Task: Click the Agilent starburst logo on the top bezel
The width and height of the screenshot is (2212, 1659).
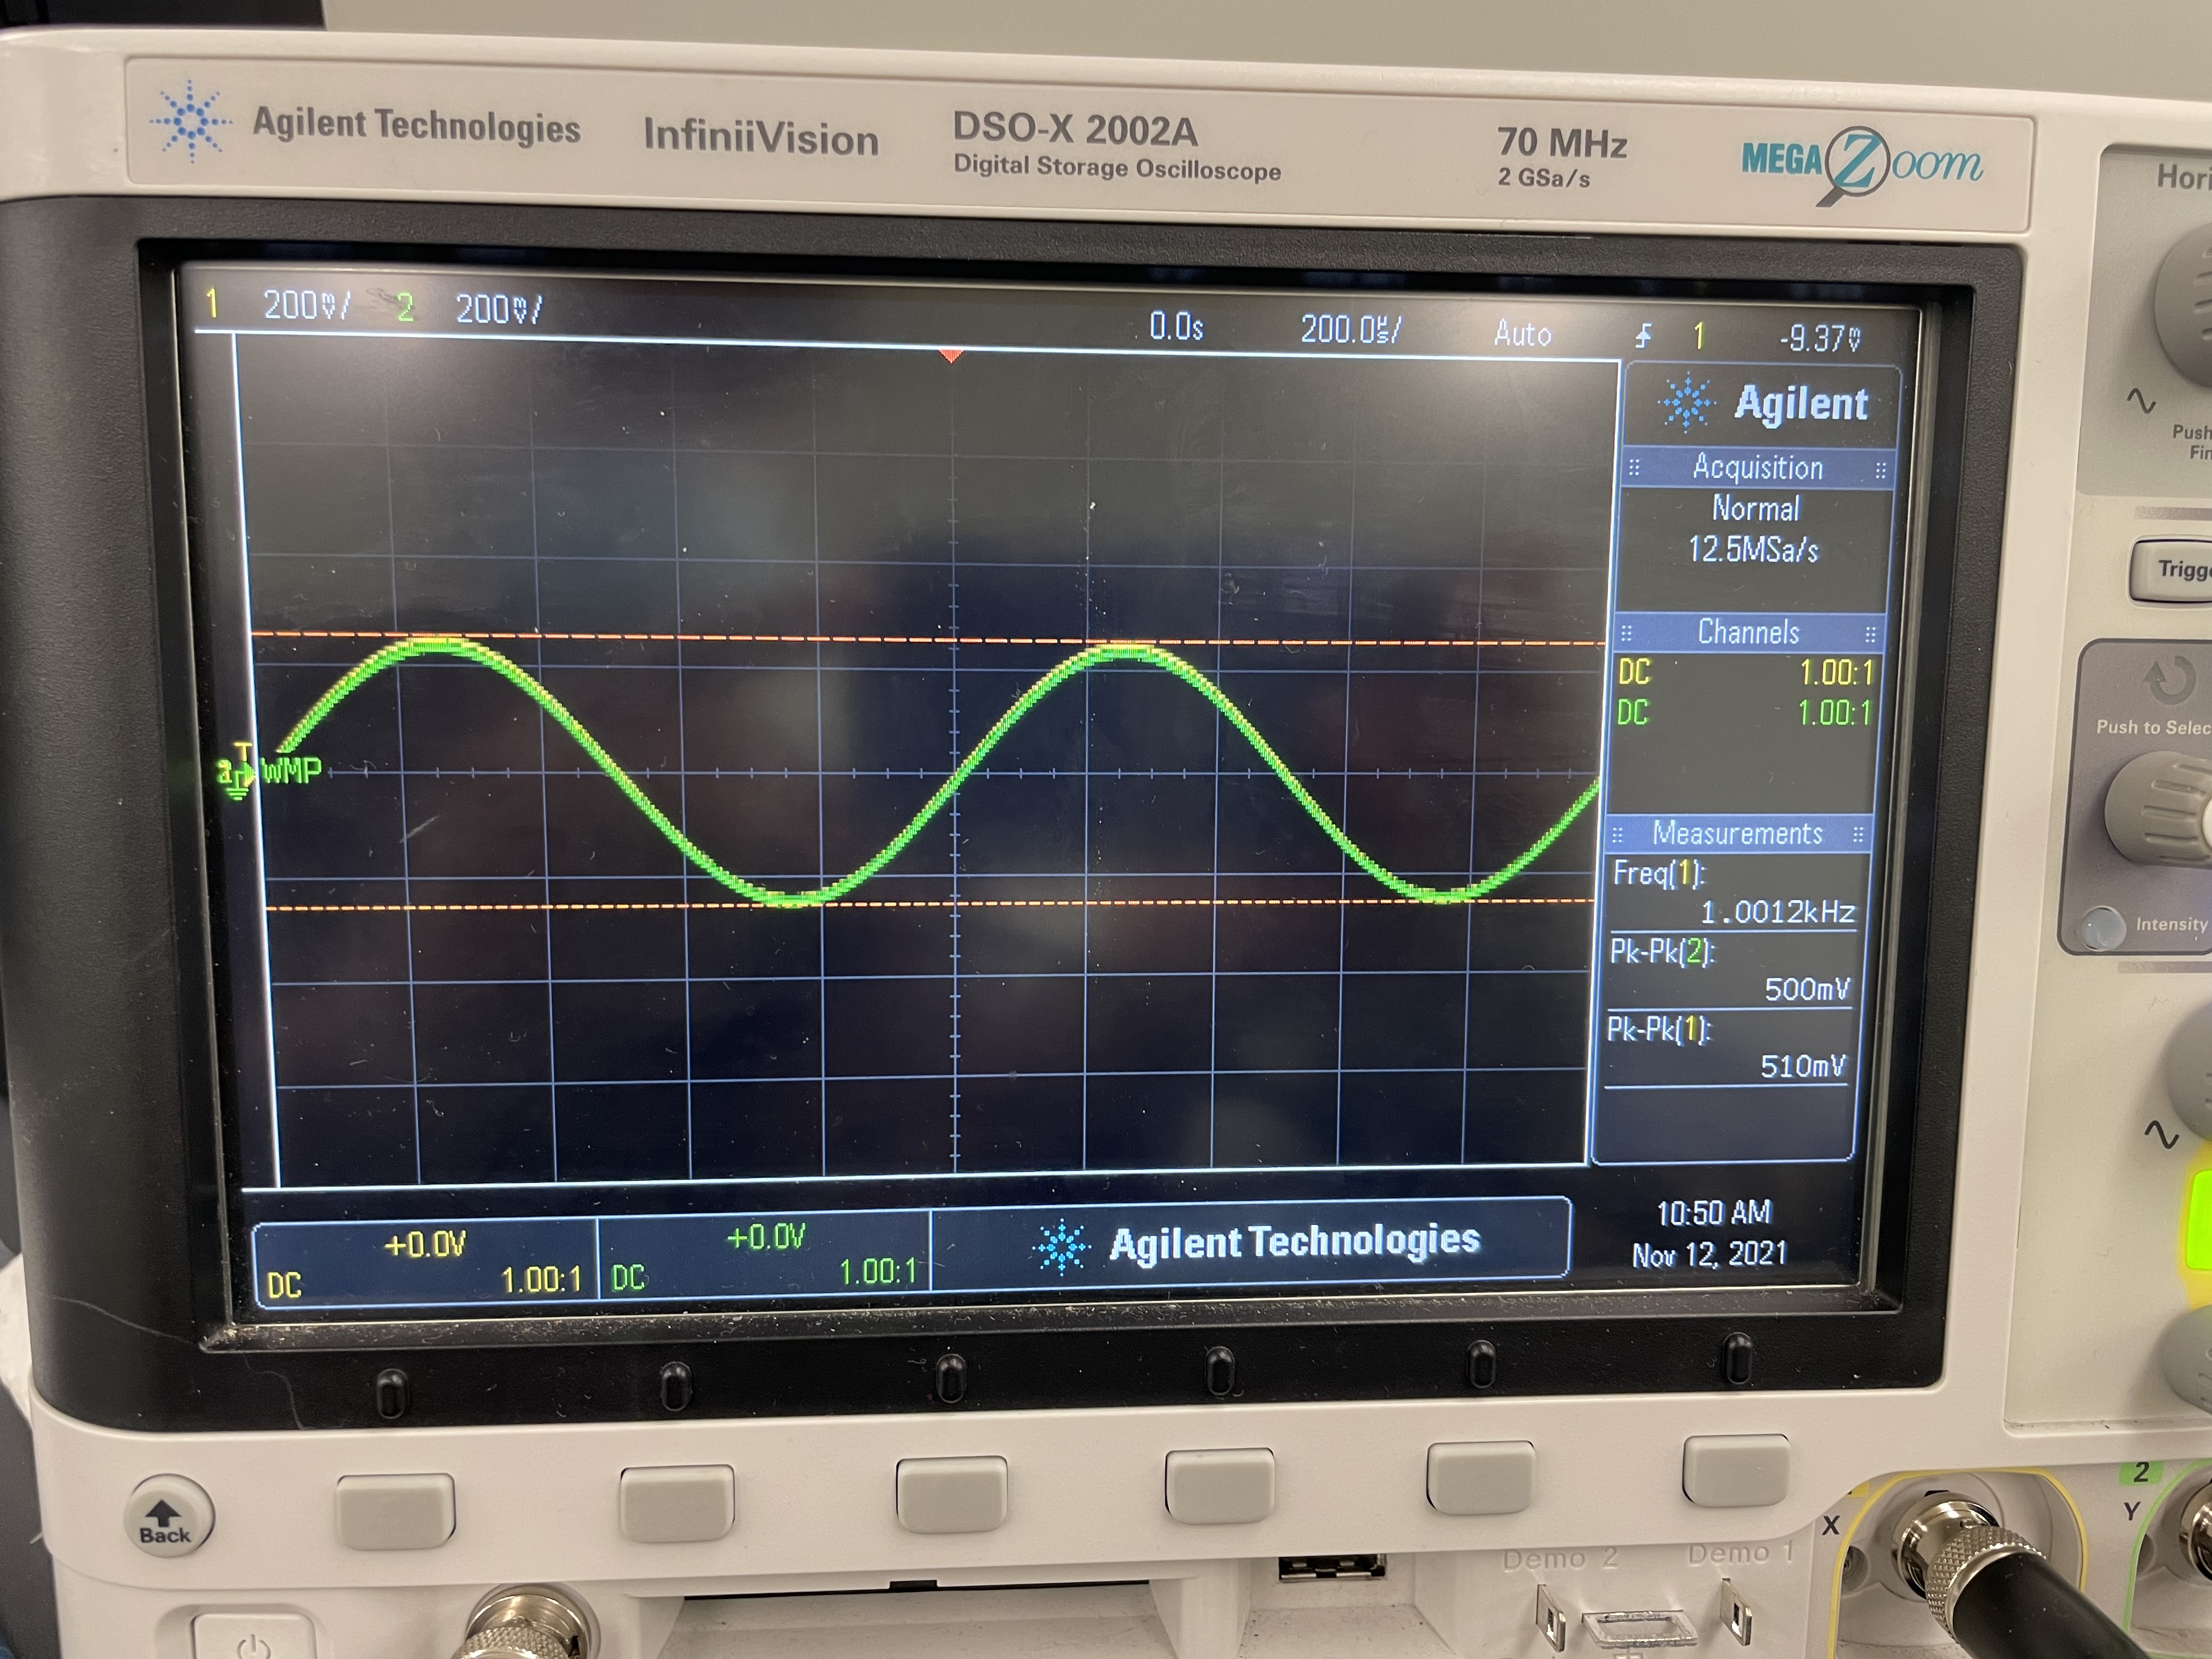Action: [x=190, y=122]
